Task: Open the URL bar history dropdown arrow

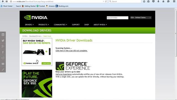Action: tap(103, 1)
